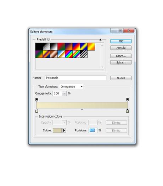Select the foreground-to-transparent checkered preset
163x186 pixels.
tap(46, 47)
